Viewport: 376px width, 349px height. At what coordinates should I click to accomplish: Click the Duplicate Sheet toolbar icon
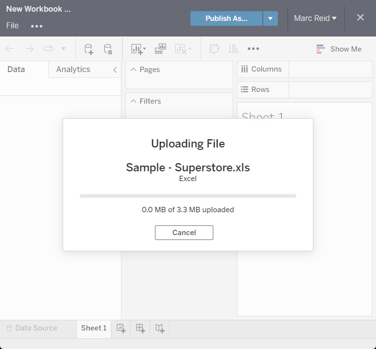(160, 49)
